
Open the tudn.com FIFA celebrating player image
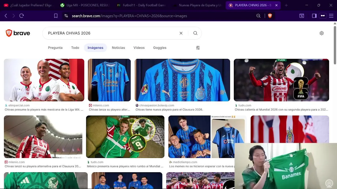click(x=281, y=80)
